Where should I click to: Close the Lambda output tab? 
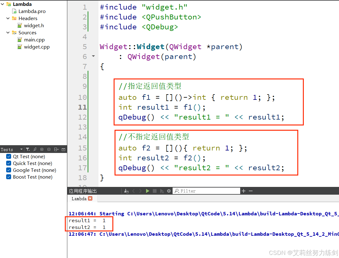pyautogui.click(x=90, y=198)
